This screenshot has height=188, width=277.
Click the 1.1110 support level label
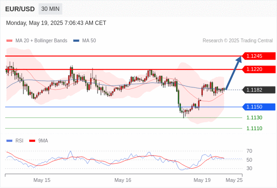click(x=254, y=128)
